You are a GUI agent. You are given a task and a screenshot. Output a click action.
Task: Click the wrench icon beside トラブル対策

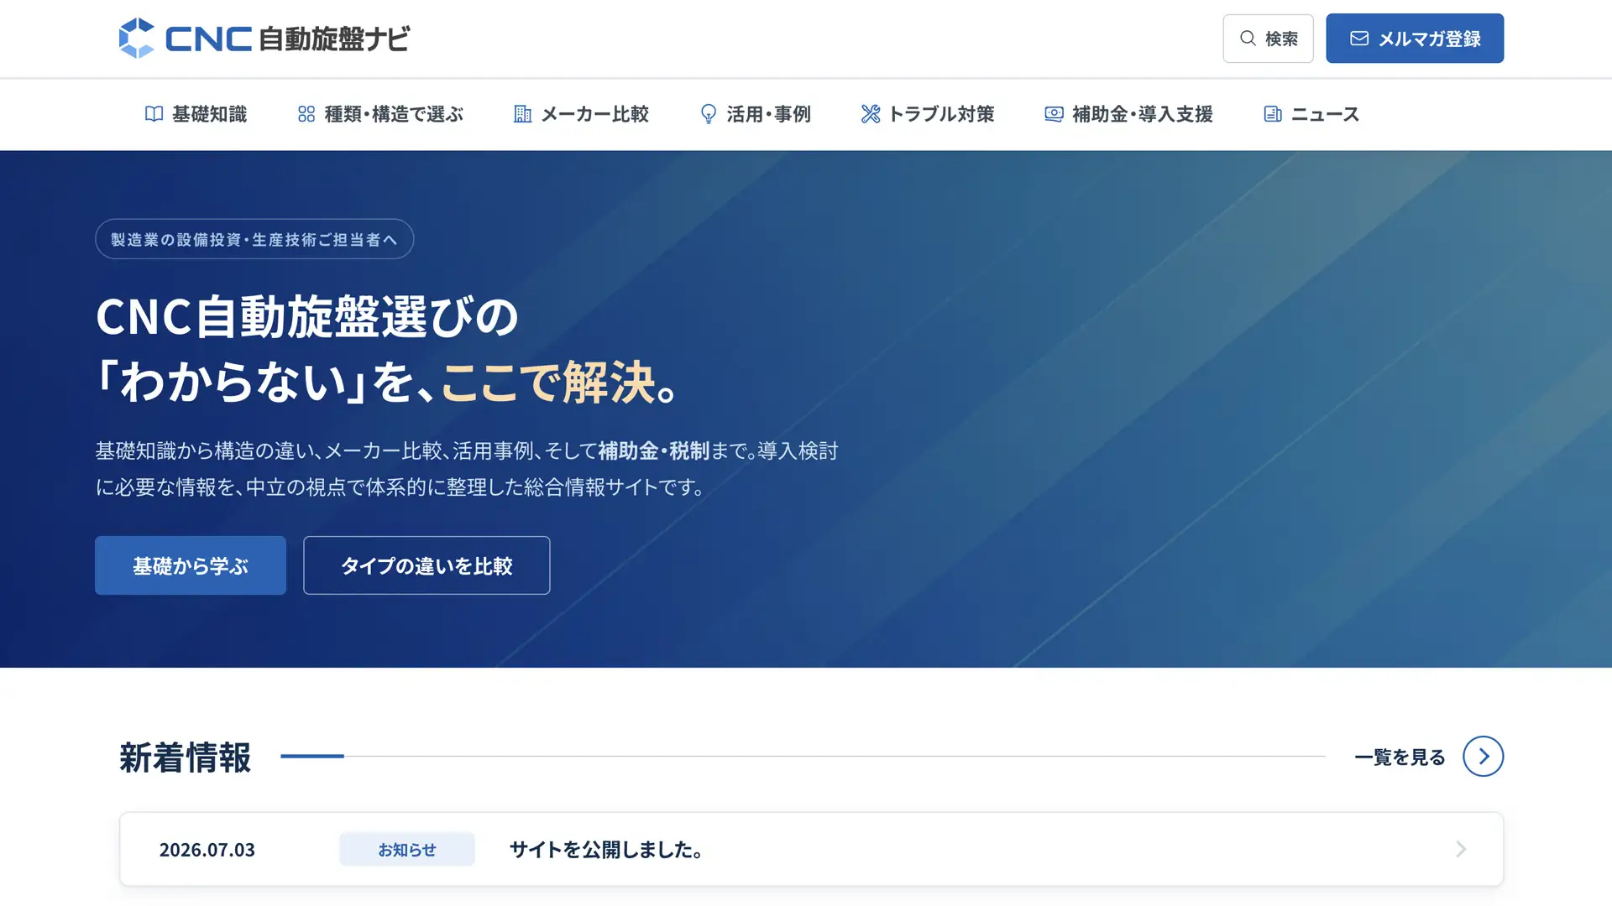(x=871, y=114)
